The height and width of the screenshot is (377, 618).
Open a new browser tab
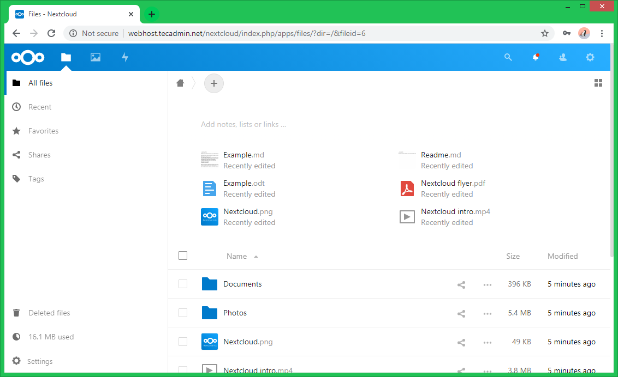tap(152, 15)
